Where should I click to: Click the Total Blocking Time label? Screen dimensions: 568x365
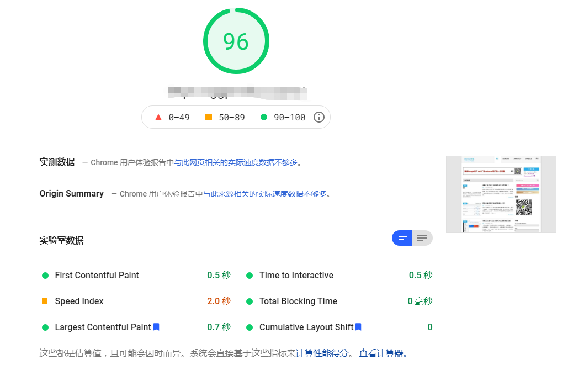coord(298,301)
